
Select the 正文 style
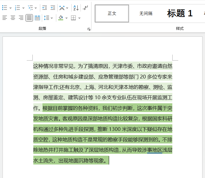tap(112, 13)
